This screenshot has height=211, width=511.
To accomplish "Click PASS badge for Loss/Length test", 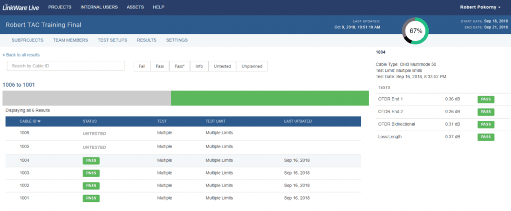I will pos(487,137).
